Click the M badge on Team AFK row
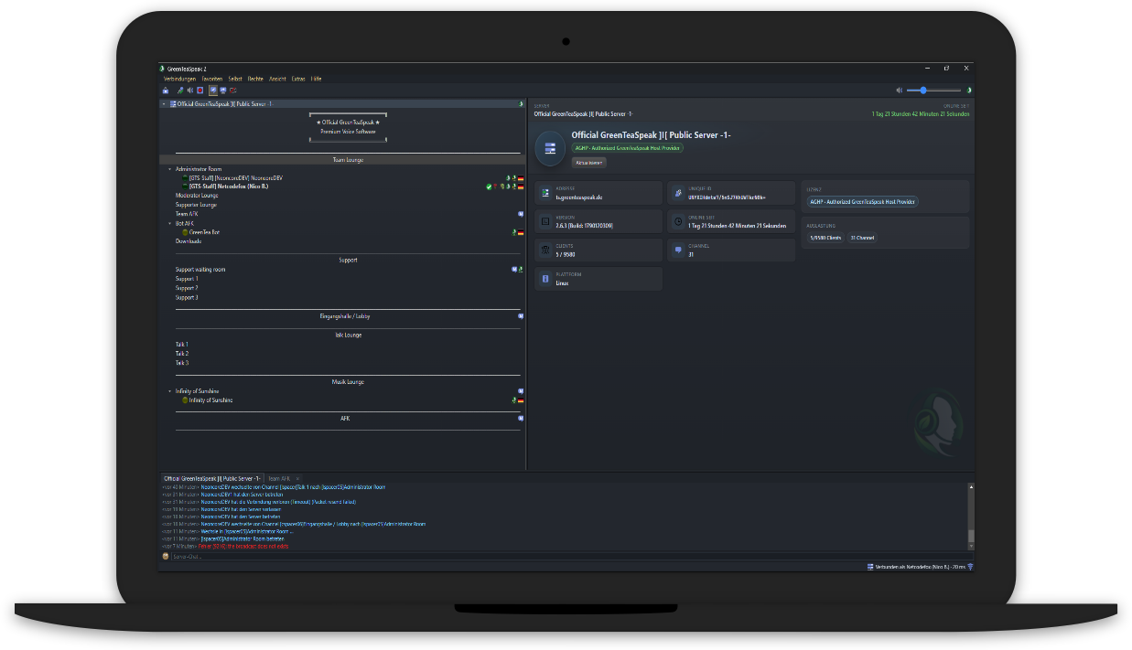The height and width of the screenshot is (650, 1132). [521, 214]
